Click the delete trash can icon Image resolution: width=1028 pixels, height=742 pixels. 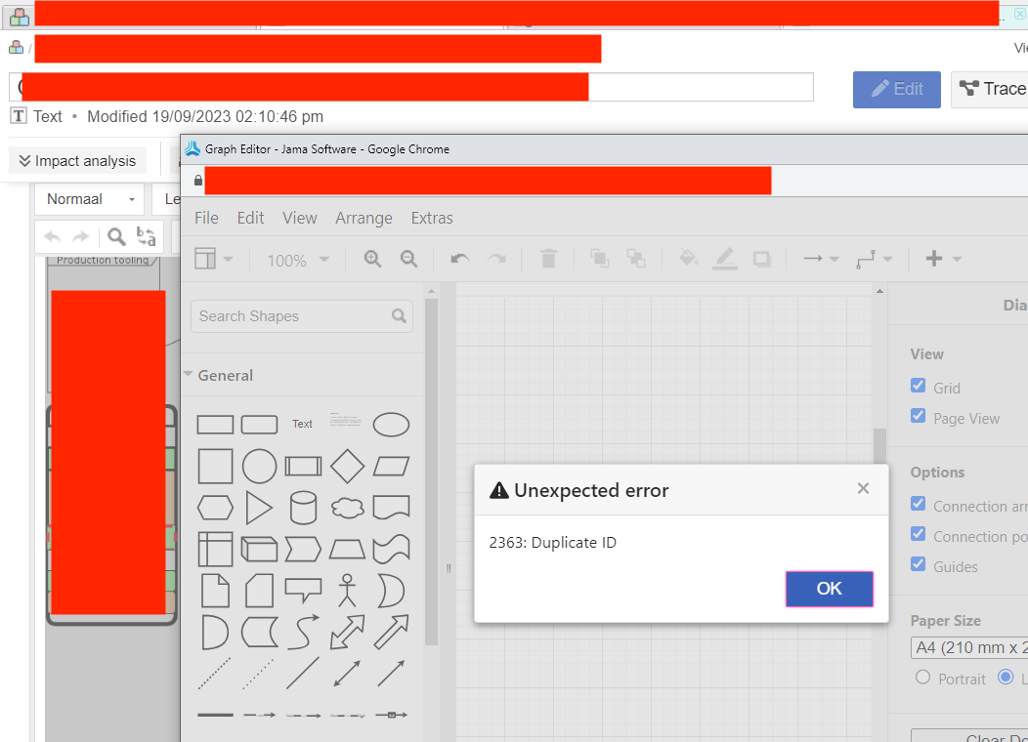click(548, 259)
